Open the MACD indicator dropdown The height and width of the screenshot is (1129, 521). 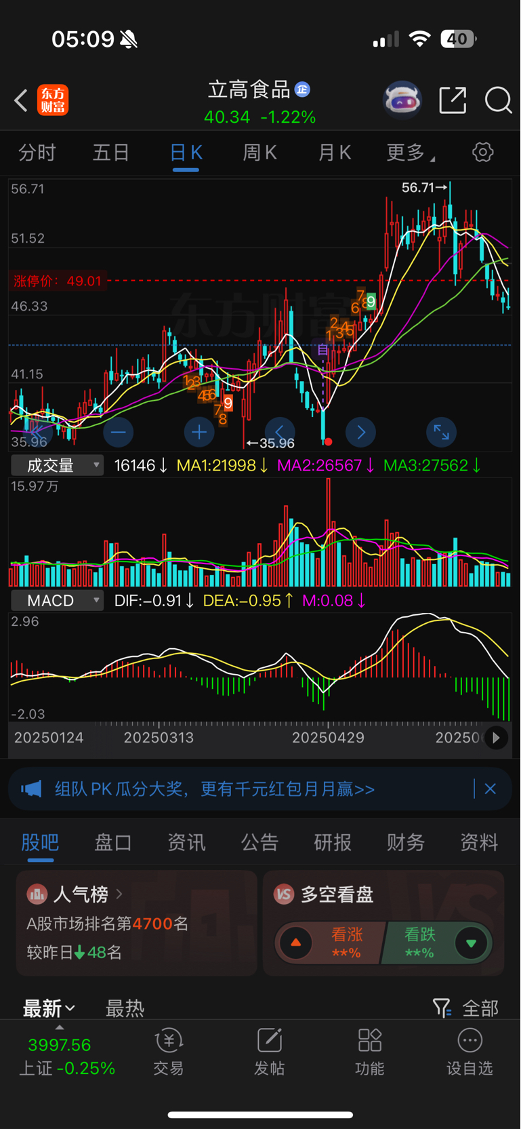point(58,601)
